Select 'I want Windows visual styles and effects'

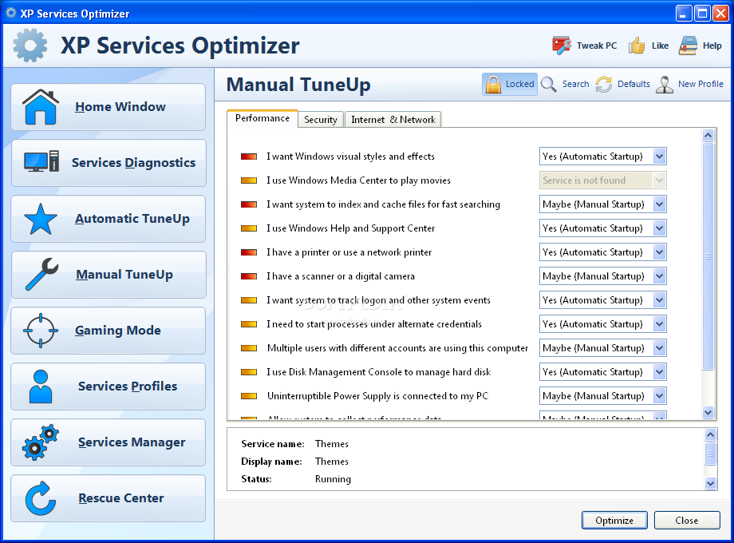point(350,157)
